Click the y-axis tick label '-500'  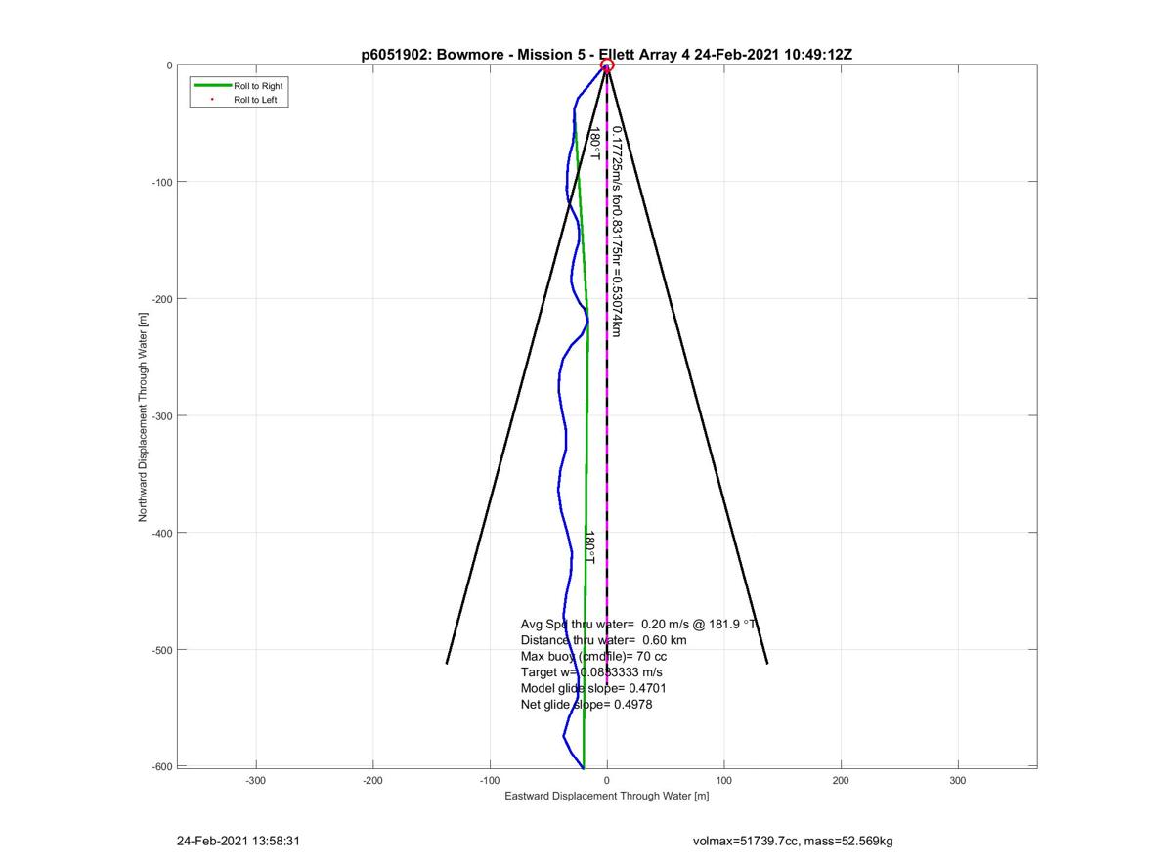tap(162, 650)
